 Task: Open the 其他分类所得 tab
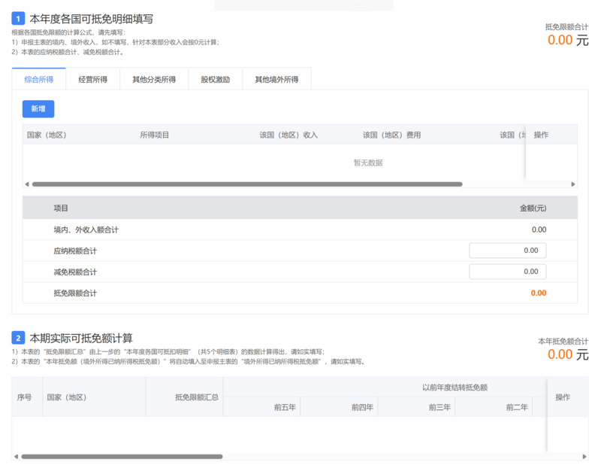154,80
